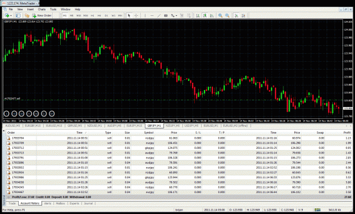Click the arrows and shapes tool icon
Image resolution: width=355 pixels, height=214 pixels.
pyautogui.click(x=173, y=16)
